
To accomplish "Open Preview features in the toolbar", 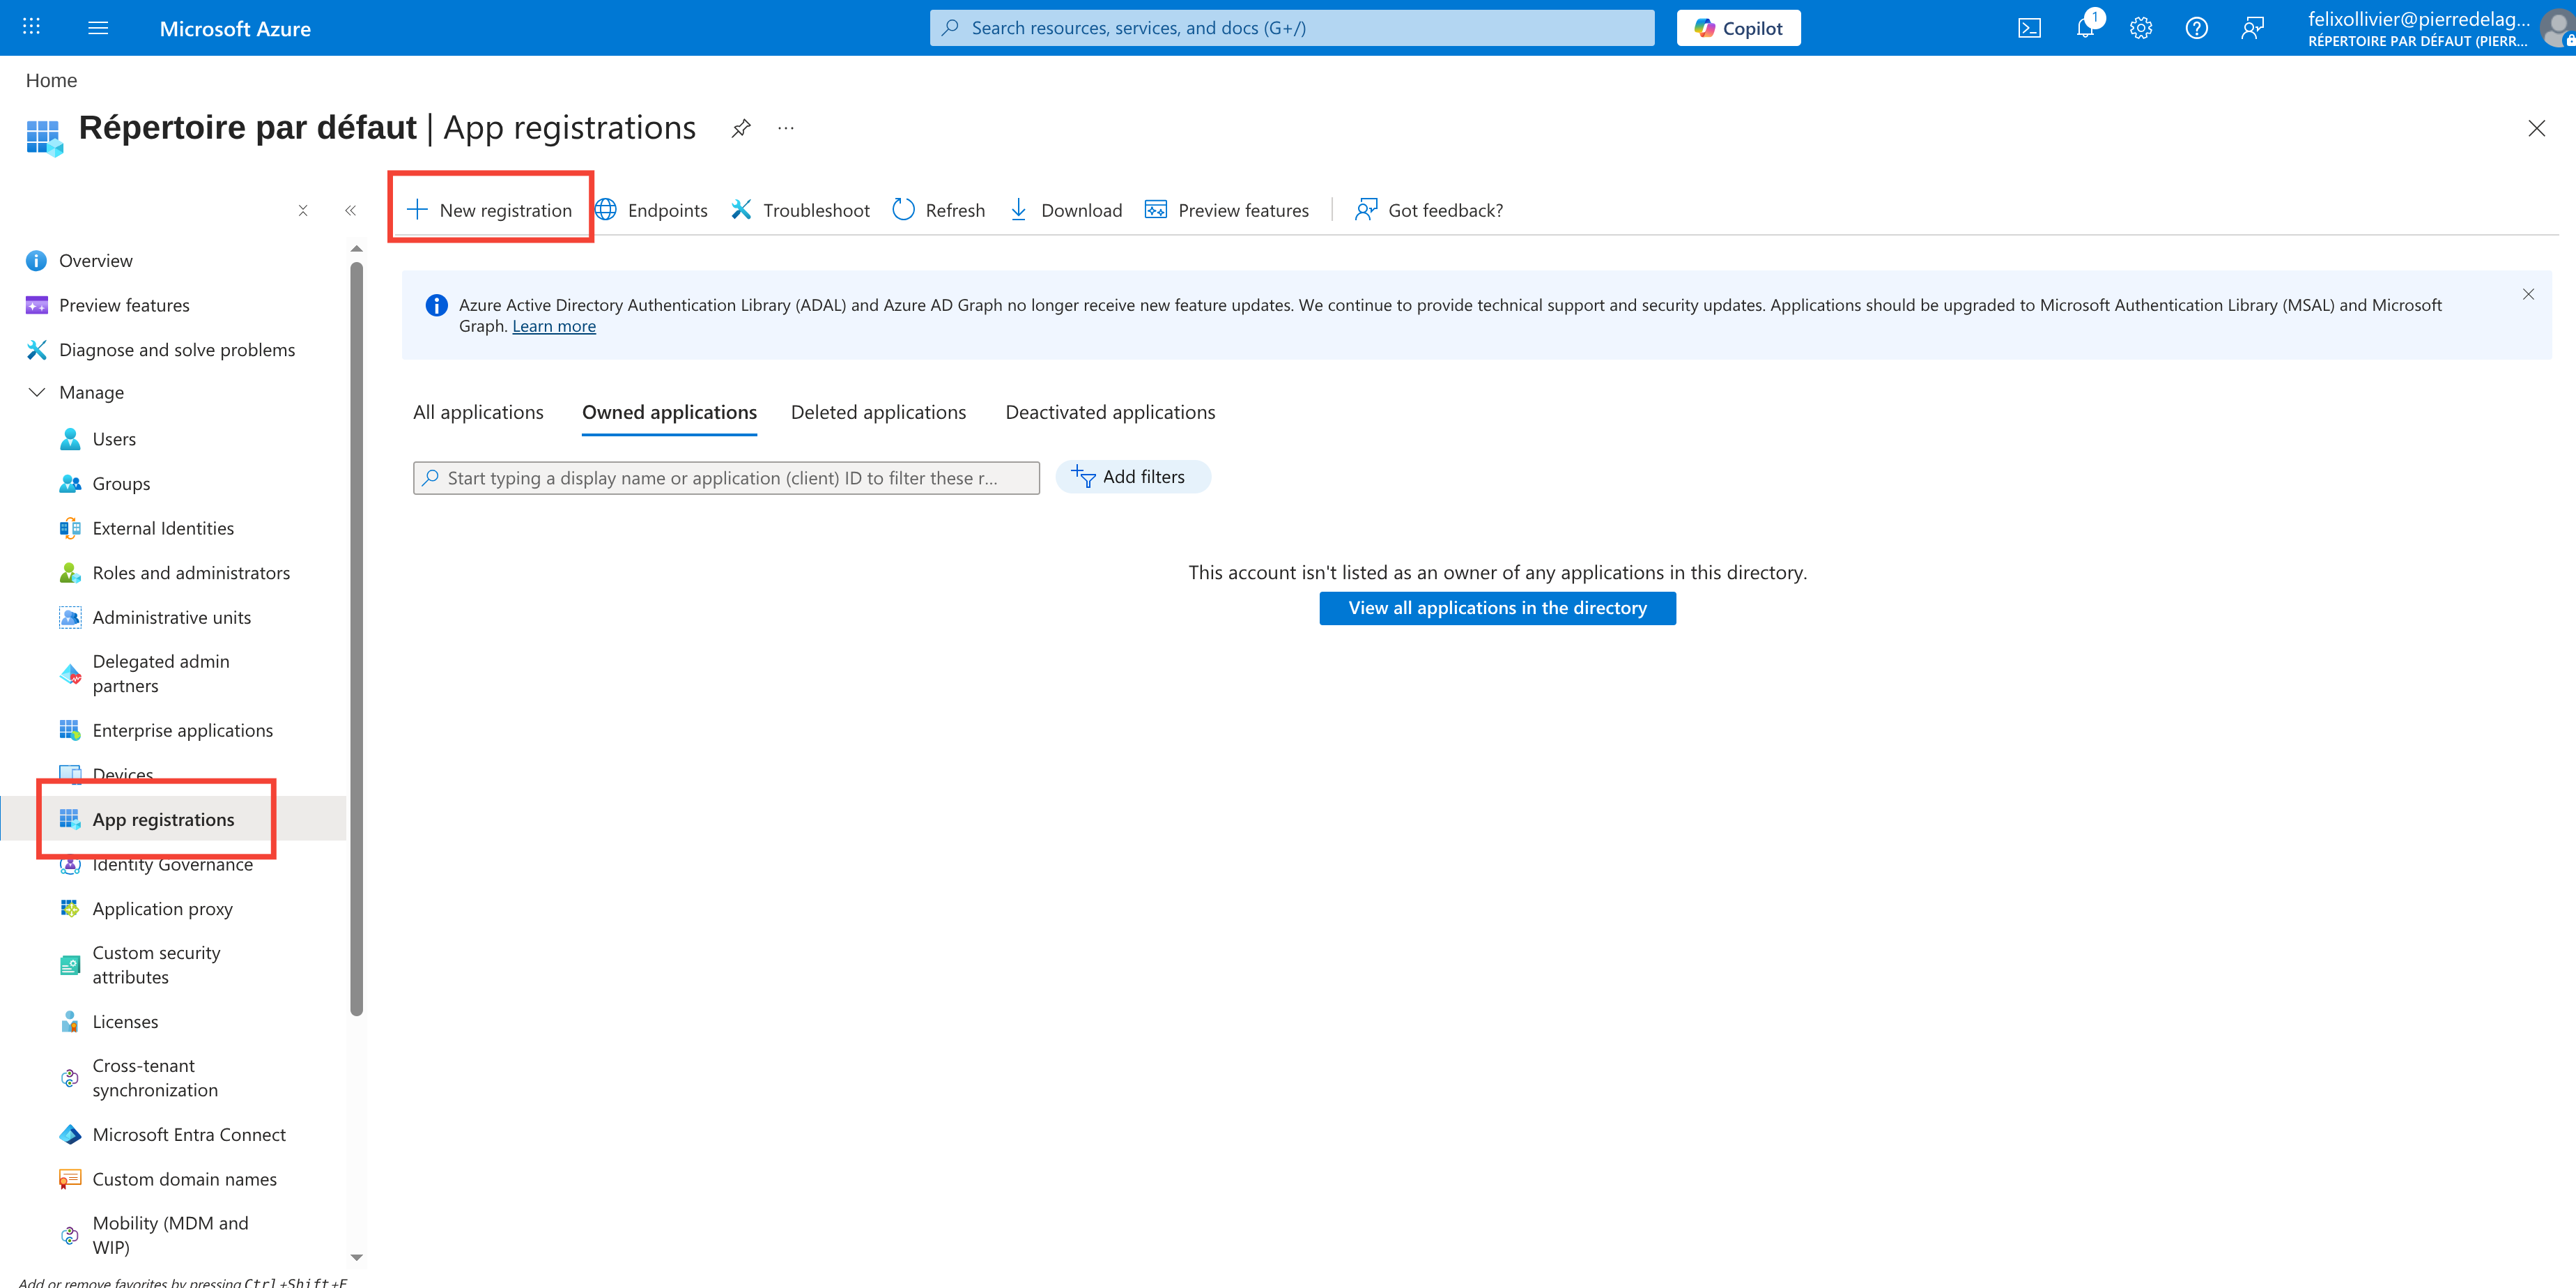I will tap(1227, 210).
